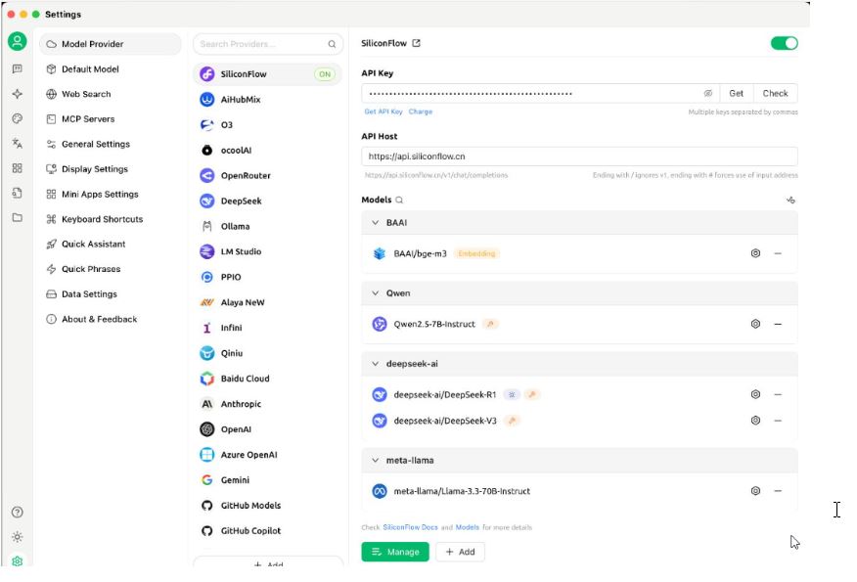Open settings gear for DeepSeek-V3

click(755, 421)
